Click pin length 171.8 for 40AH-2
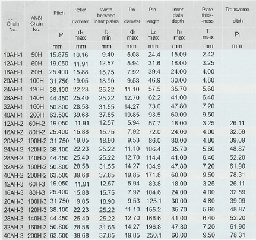This screenshot has width=256, height=240. (x=153, y=175)
